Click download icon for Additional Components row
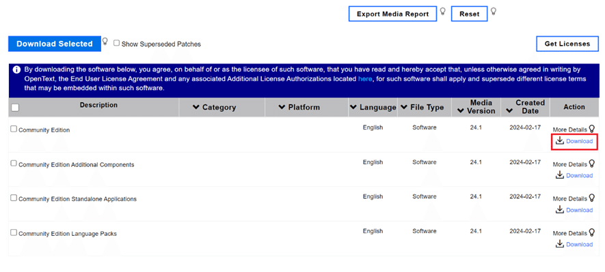This screenshot has width=605, height=272. coord(559,175)
